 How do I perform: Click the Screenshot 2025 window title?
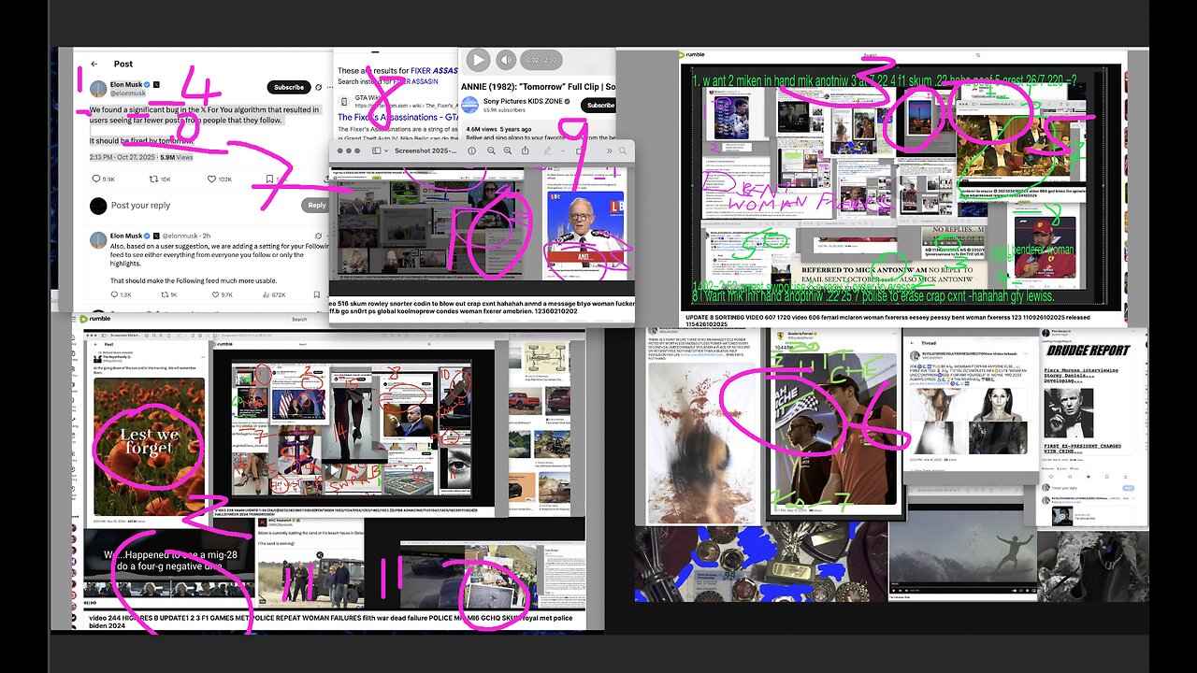426,150
